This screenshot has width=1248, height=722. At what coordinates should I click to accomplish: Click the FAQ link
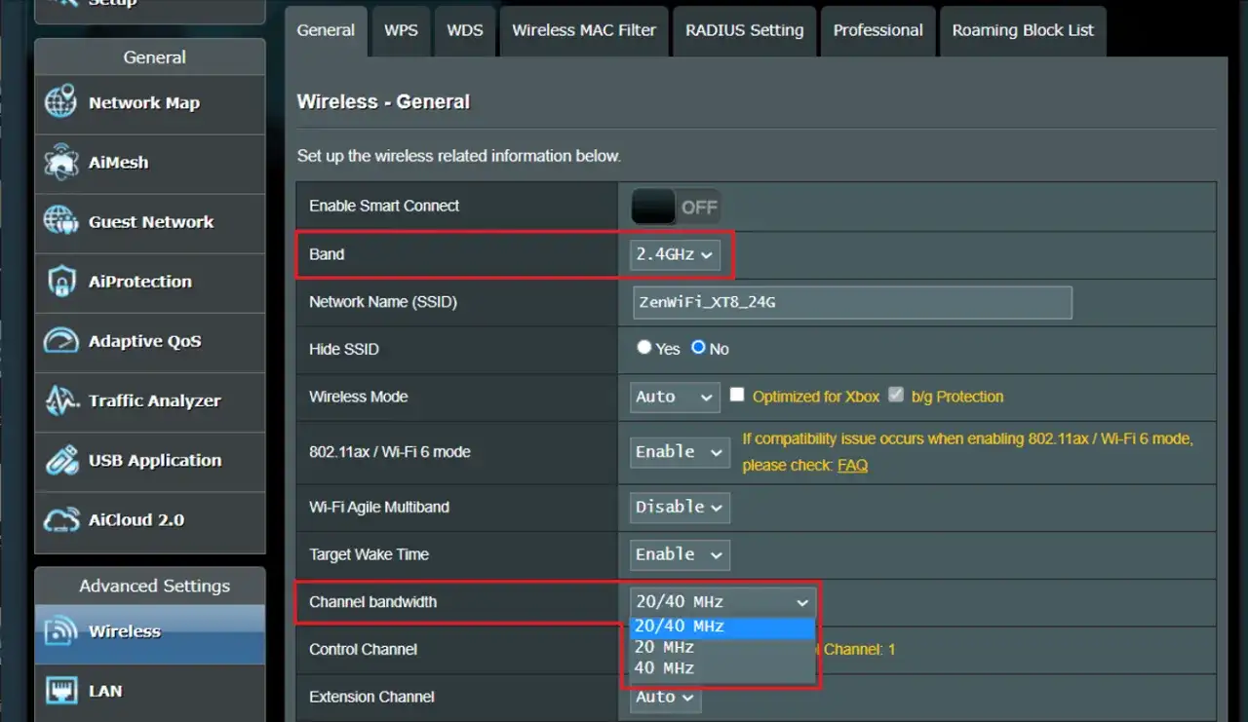tap(852, 465)
